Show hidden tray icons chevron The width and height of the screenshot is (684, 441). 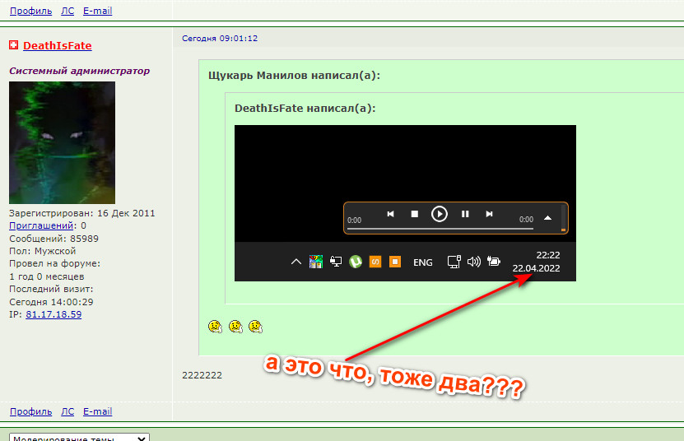click(x=296, y=262)
